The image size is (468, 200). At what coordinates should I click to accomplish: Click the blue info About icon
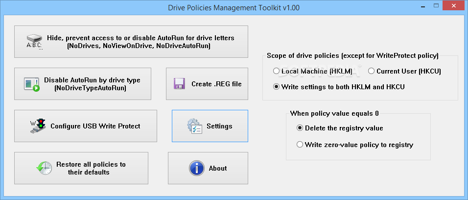(x=196, y=168)
